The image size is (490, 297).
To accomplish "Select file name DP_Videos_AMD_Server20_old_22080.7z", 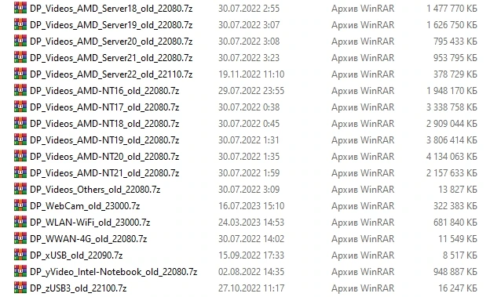I will coord(112,42).
